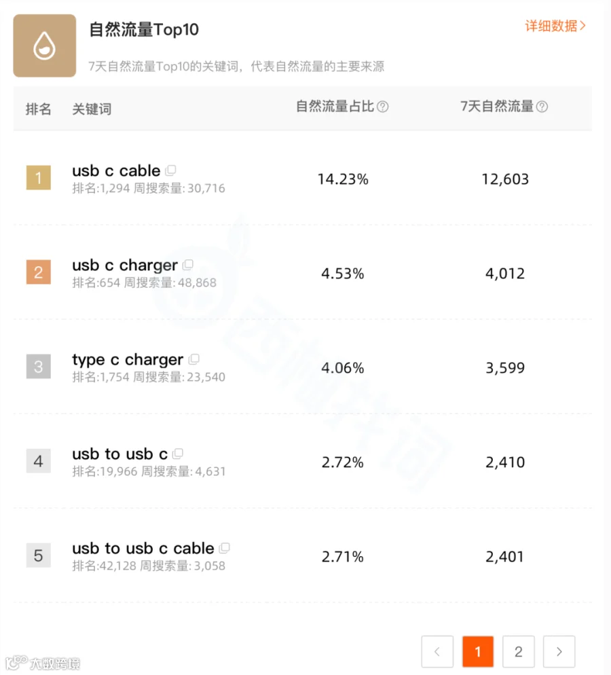Screen dimensions: 611x675
Task: Click keyword text "usb c cable"
Action: click(116, 171)
